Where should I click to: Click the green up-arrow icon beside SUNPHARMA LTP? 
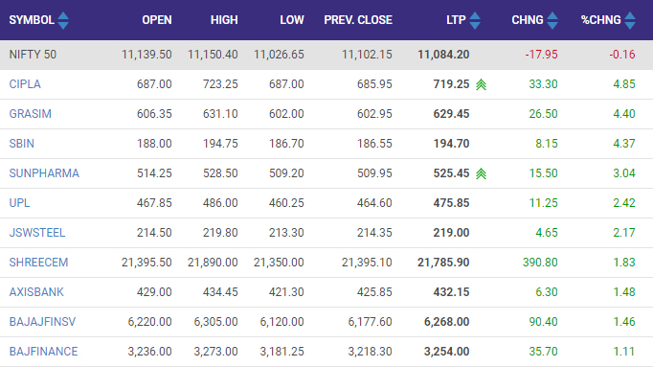481,173
